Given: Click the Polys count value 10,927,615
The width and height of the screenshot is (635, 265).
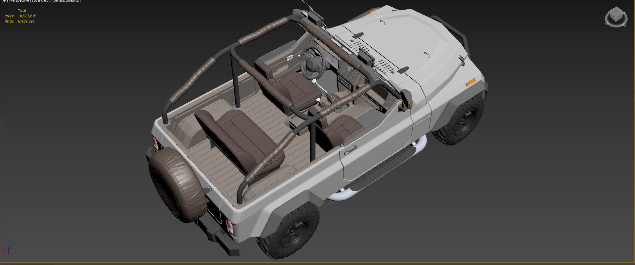Looking at the screenshot, I should (27, 16).
